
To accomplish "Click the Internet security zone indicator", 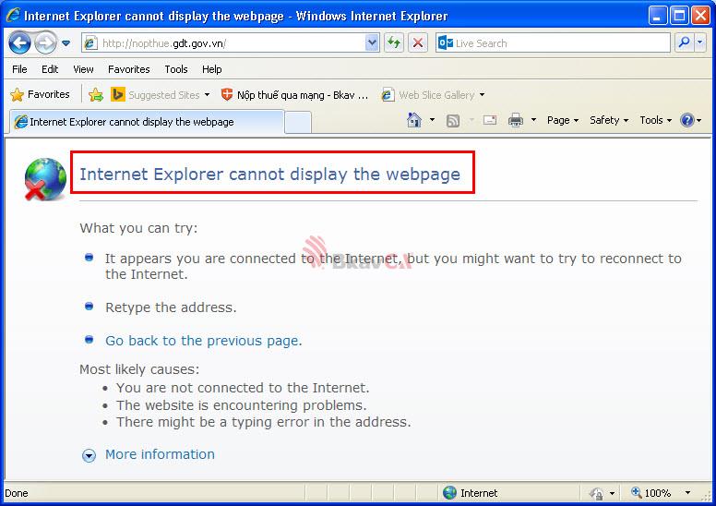I will (x=471, y=493).
